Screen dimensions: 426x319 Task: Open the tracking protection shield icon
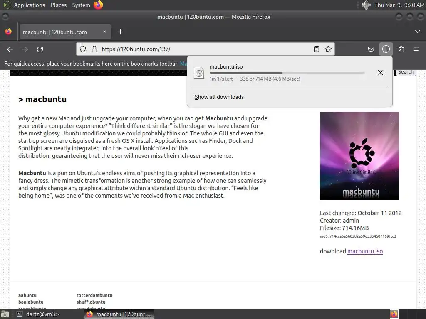coord(83,49)
